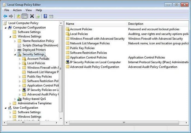Open the Help menu
This screenshot has height=133, width=191.
[x=39, y=10]
